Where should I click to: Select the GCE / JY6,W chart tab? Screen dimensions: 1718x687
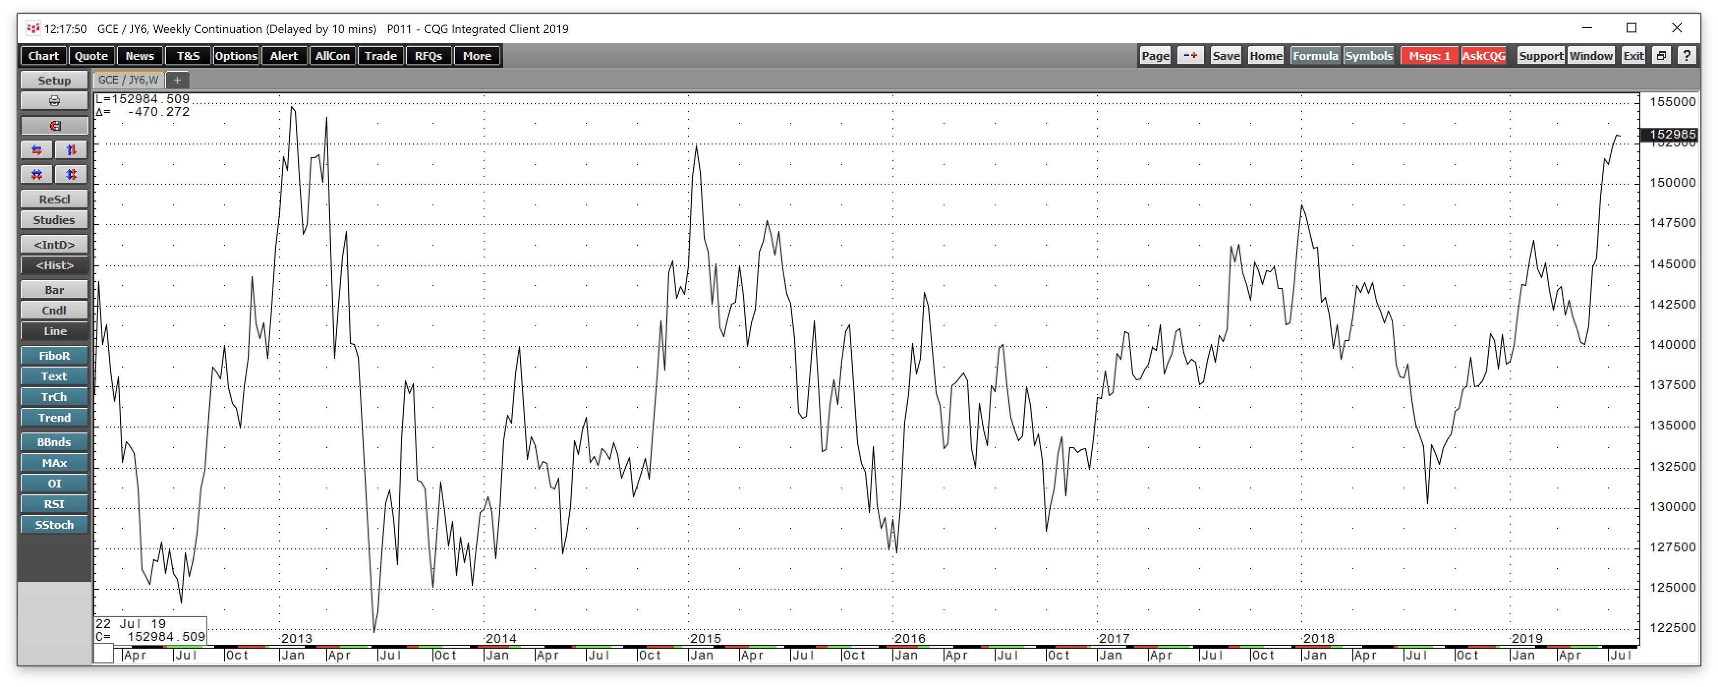128,80
